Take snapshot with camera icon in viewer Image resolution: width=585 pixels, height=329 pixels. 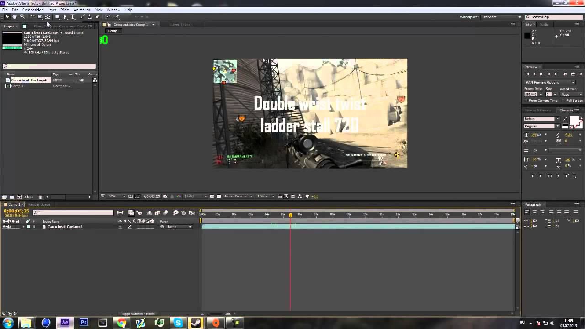click(x=165, y=196)
